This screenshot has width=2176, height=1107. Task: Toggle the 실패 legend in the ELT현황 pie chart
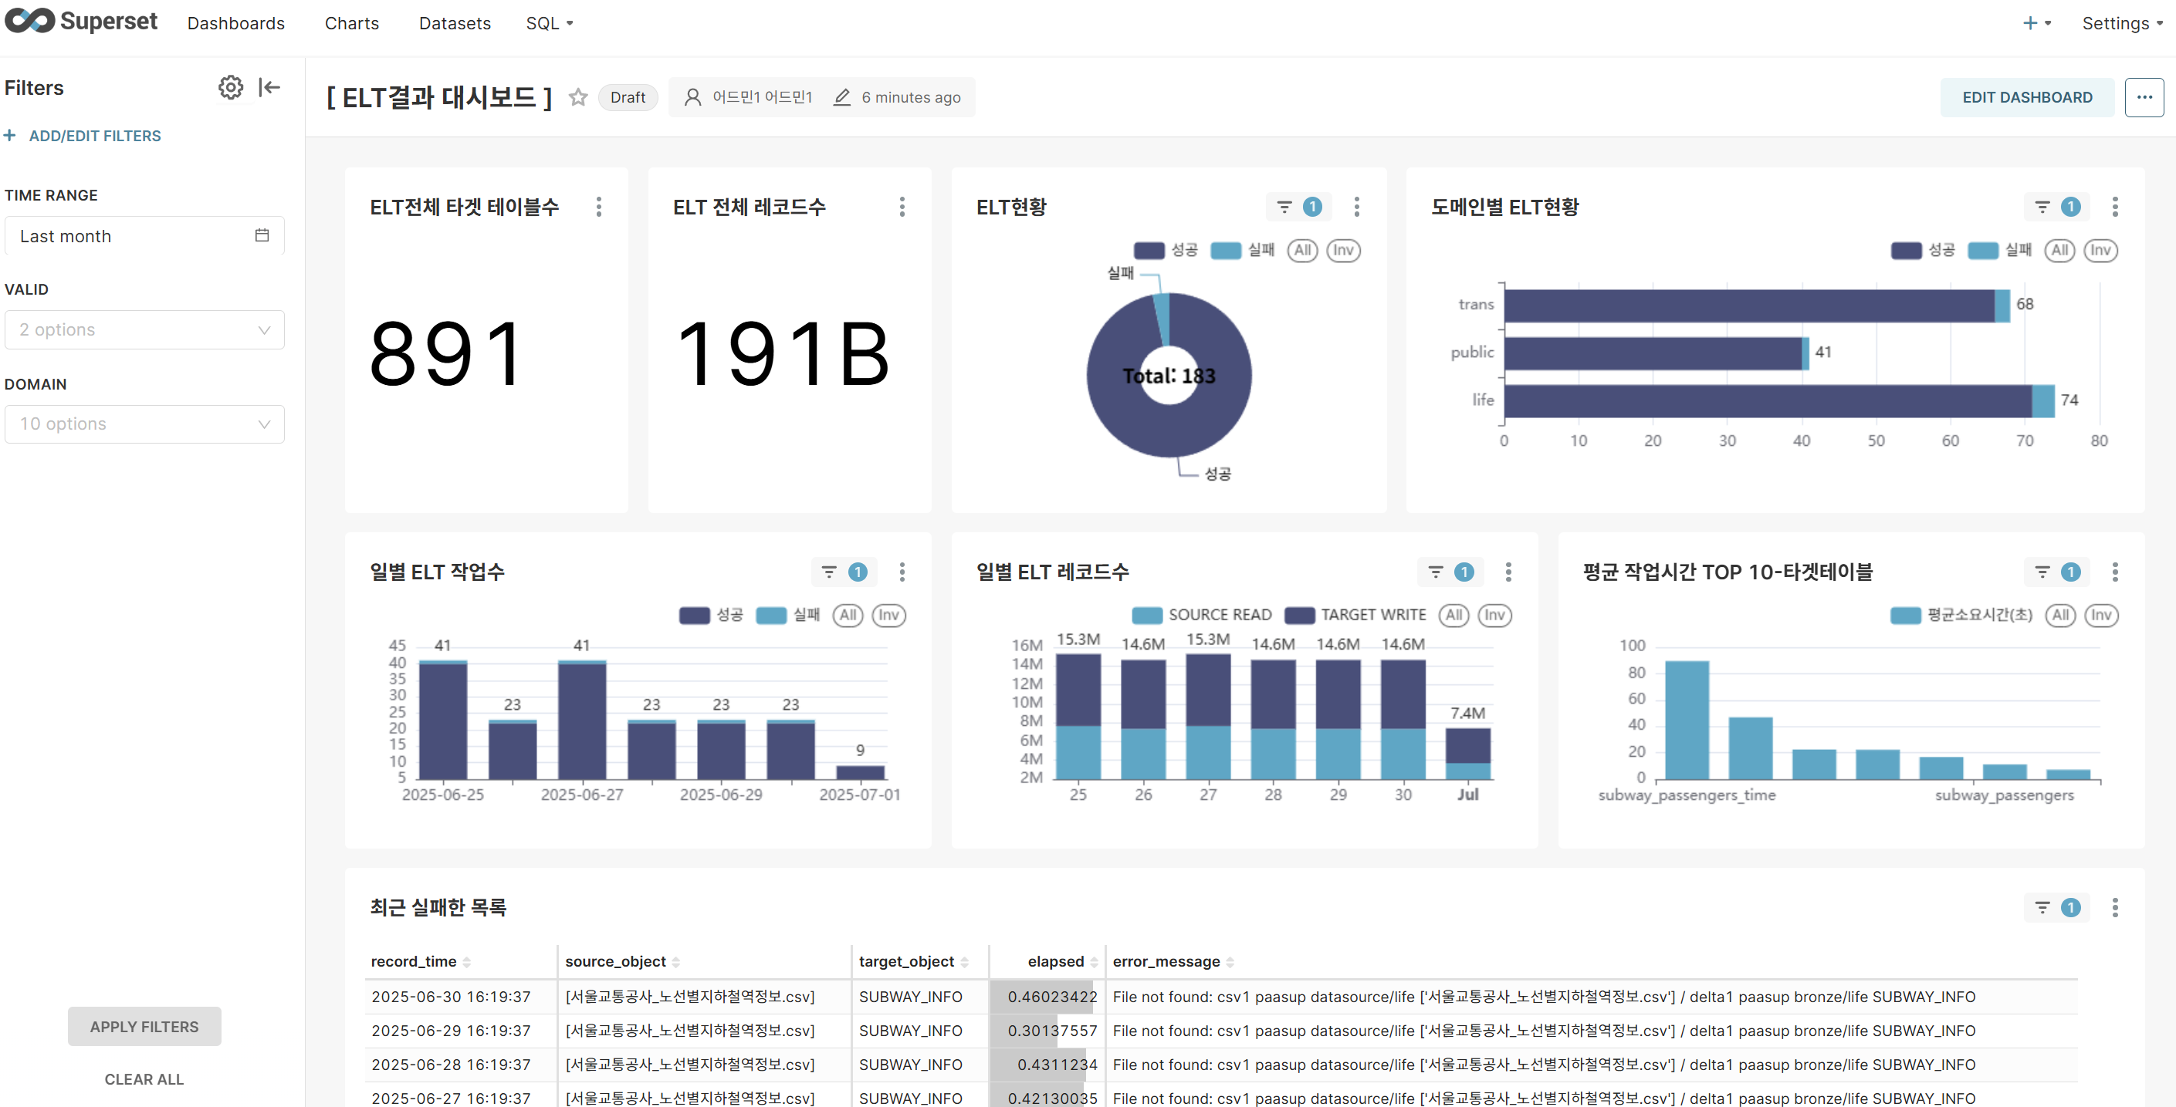tap(1242, 250)
